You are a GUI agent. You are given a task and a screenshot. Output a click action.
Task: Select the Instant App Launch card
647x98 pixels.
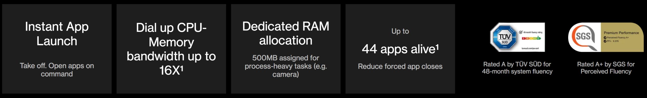[57, 49]
